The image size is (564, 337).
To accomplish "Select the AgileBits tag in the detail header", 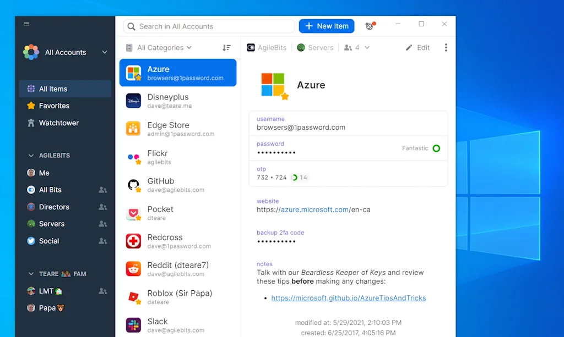I will [x=267, y=47].
